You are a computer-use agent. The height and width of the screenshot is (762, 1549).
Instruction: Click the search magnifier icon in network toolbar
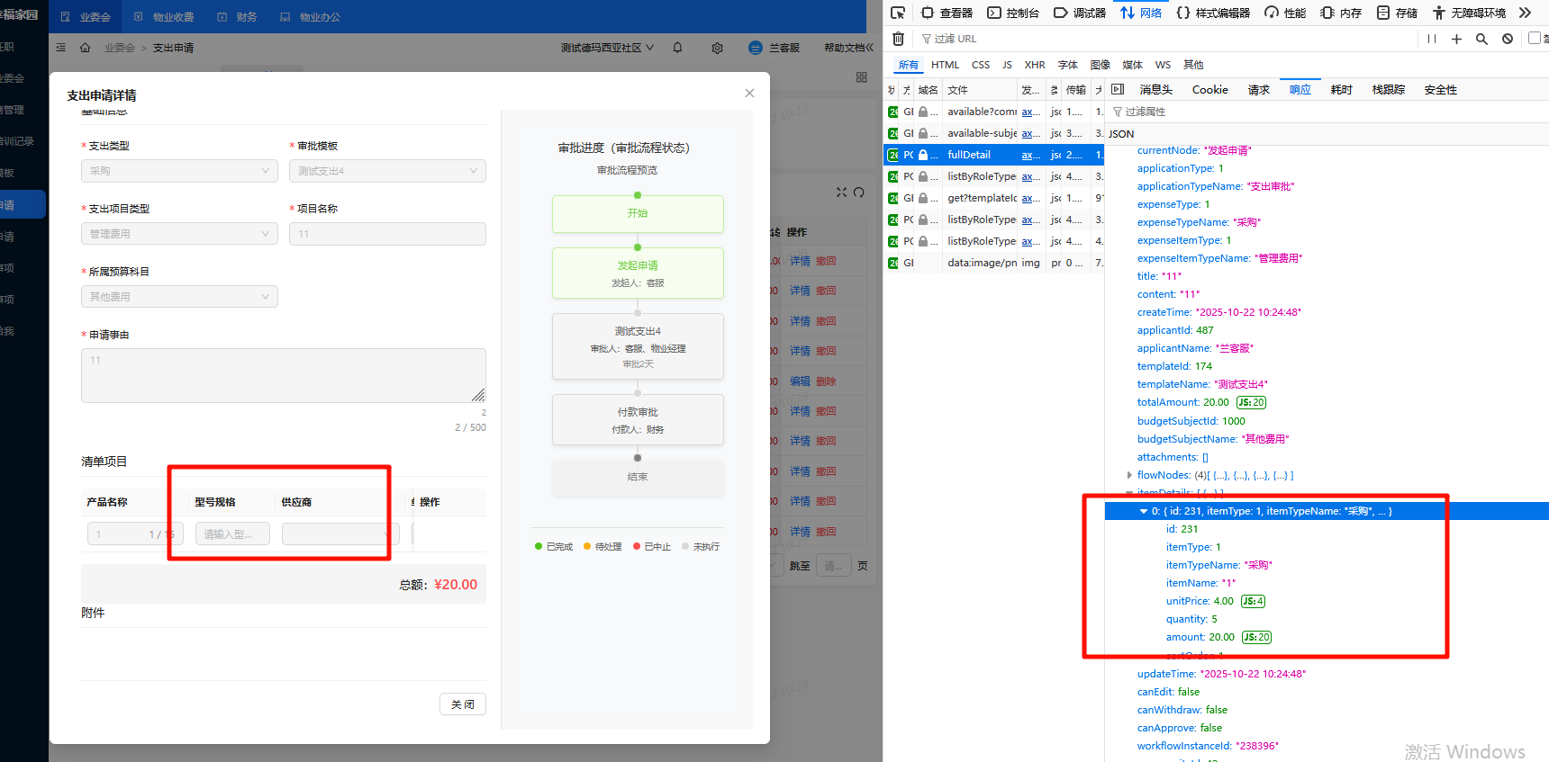1481,39
